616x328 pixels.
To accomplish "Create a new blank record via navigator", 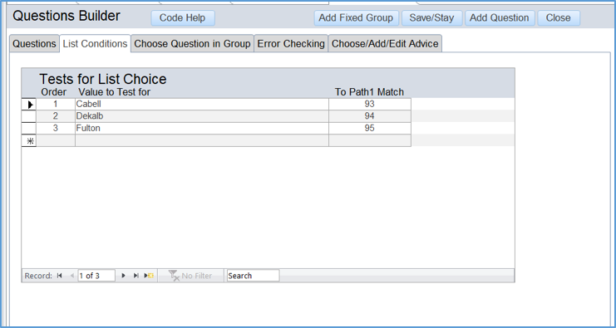I will [x=149, y=276].
